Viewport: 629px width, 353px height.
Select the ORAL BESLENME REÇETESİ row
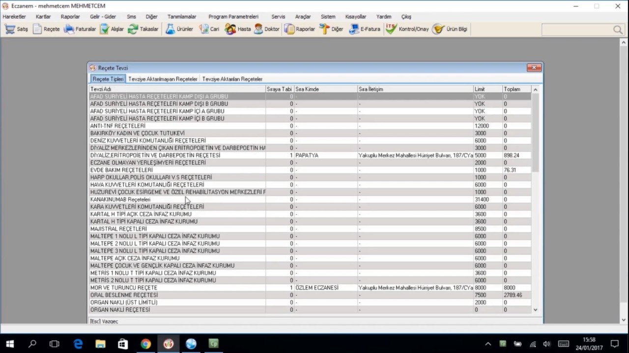tap(310, 295)
